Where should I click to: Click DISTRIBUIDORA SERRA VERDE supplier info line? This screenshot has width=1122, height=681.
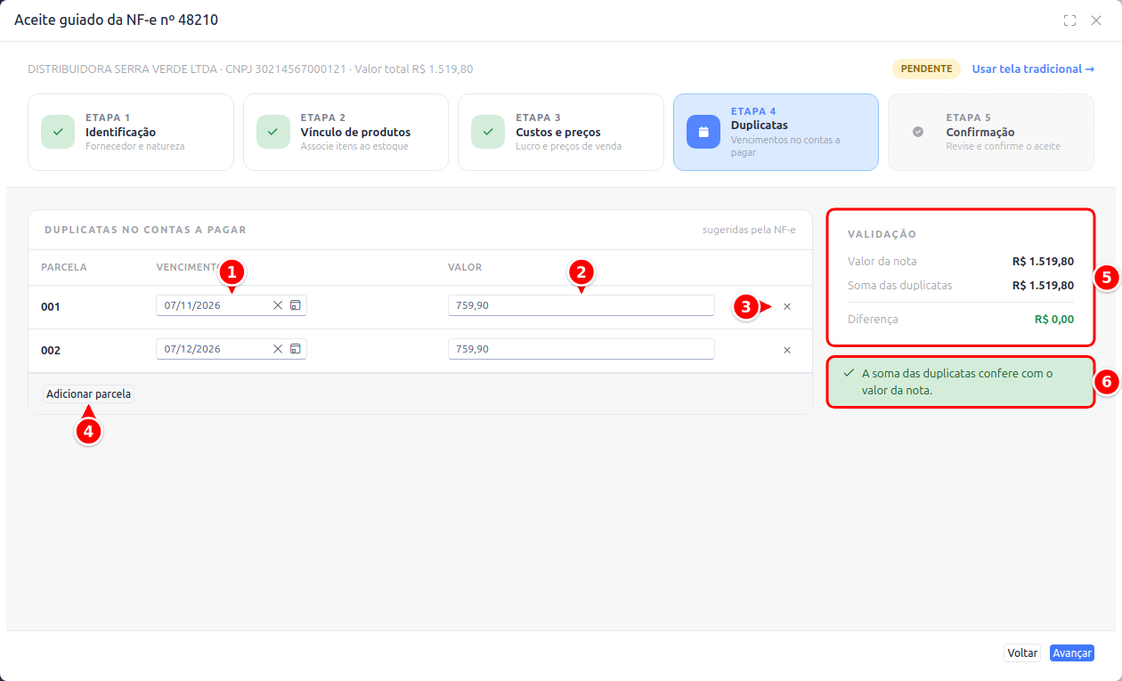tap(250, 69)
